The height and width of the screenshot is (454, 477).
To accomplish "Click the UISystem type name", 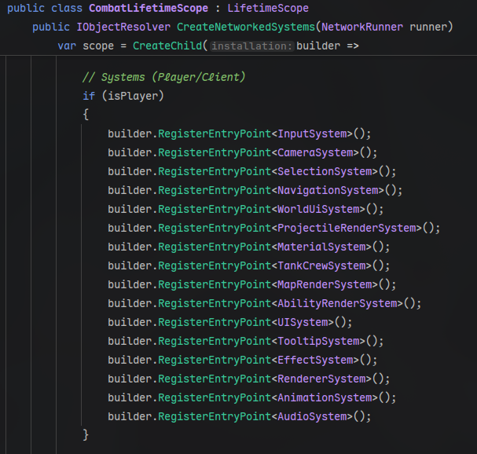I will coord(303,322).
